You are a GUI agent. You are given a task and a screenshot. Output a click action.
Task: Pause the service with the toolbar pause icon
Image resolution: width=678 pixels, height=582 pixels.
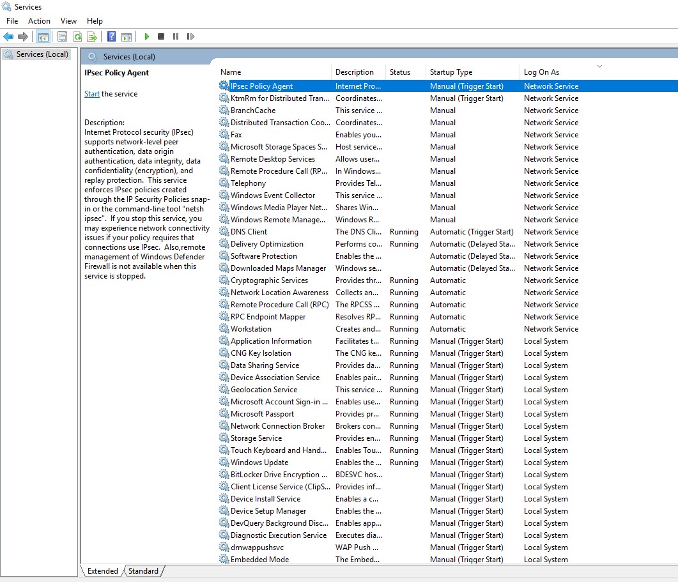176,37
